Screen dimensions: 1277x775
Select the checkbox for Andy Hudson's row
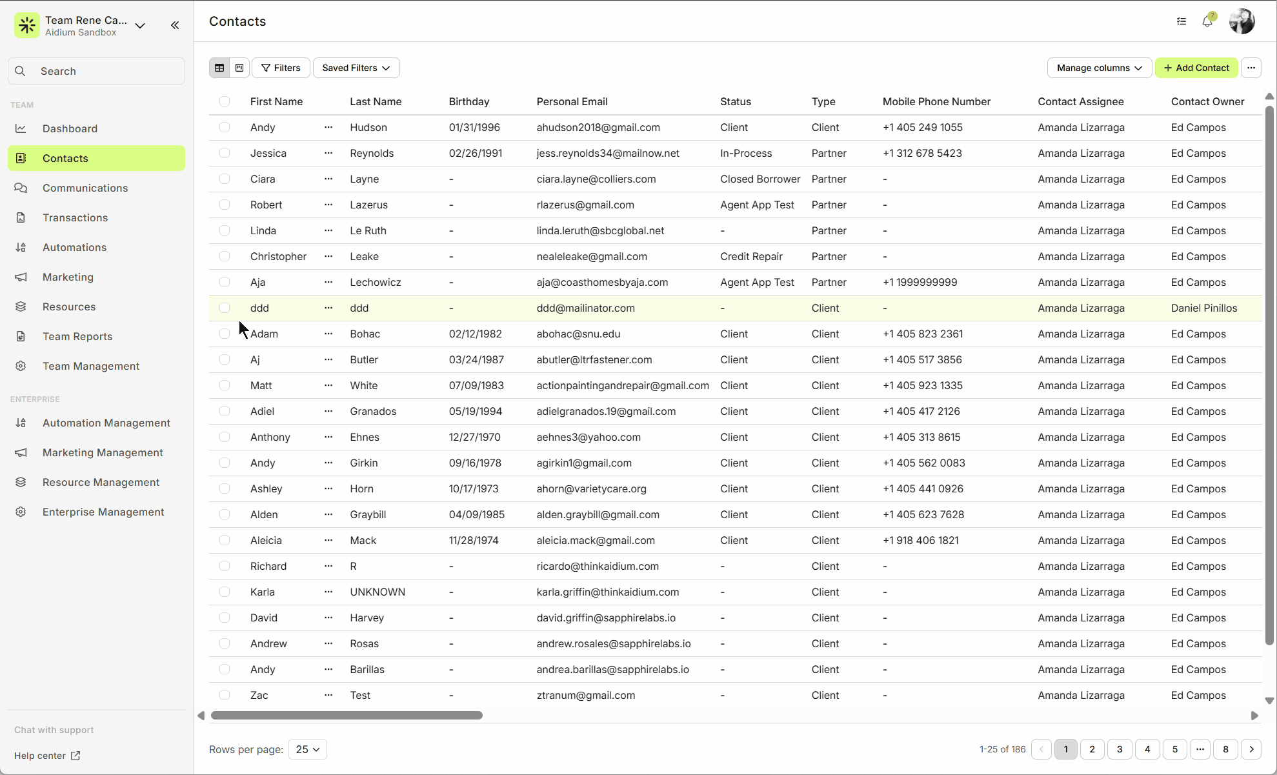[x=225, y=127]
